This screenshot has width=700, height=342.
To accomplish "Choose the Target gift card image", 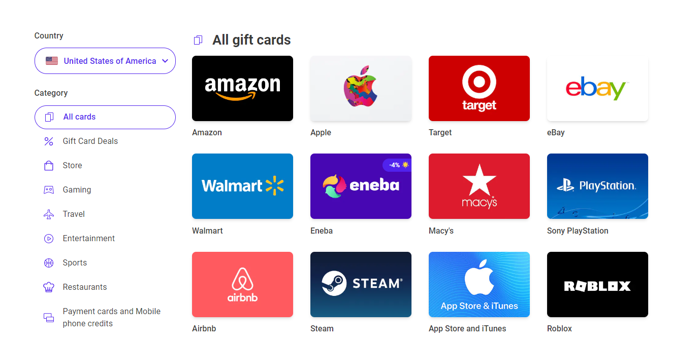I will (479, 88).
